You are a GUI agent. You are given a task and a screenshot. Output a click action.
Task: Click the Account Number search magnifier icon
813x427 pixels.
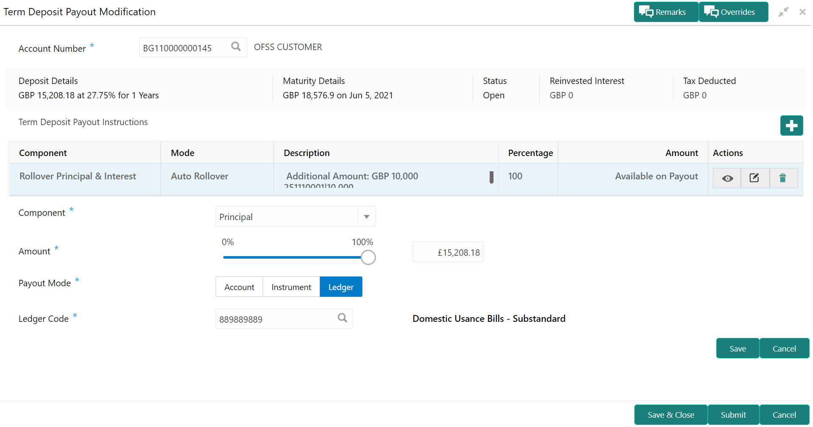point(236,47)
